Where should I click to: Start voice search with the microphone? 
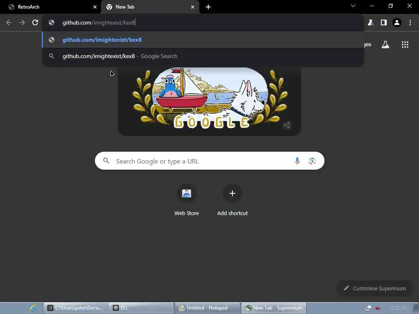tap(297, 161)
